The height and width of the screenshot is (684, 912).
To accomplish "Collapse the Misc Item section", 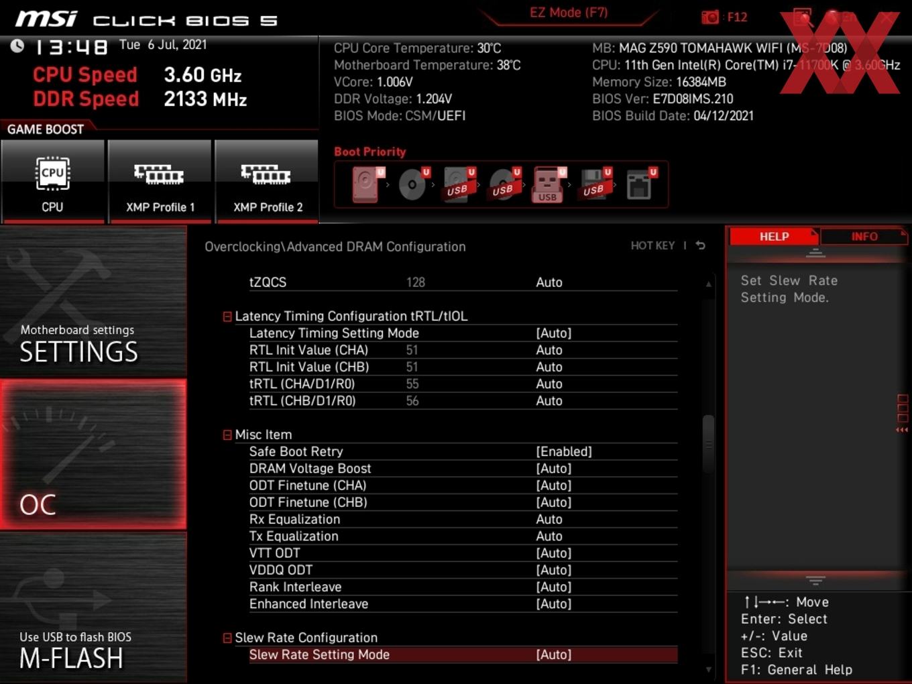I will pyautogui.click(x=227, y=435).
